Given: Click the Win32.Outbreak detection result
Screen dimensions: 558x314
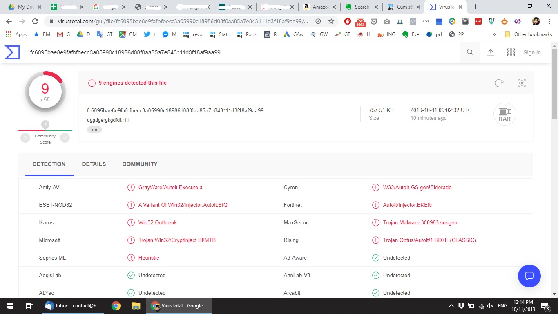Looking at the screenshot, I should pos(158,222).
